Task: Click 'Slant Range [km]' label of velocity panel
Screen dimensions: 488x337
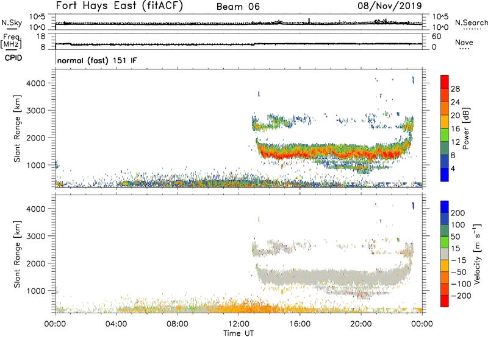Action: click(x=17, y=254)
